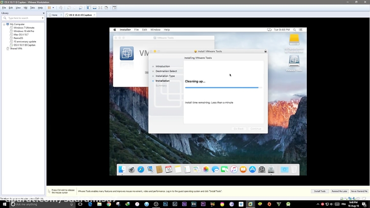Enter full screen mode via toolbar icon
Image resolution: width=370 pixels, height=208 pixels.
[x=101, y=8]
